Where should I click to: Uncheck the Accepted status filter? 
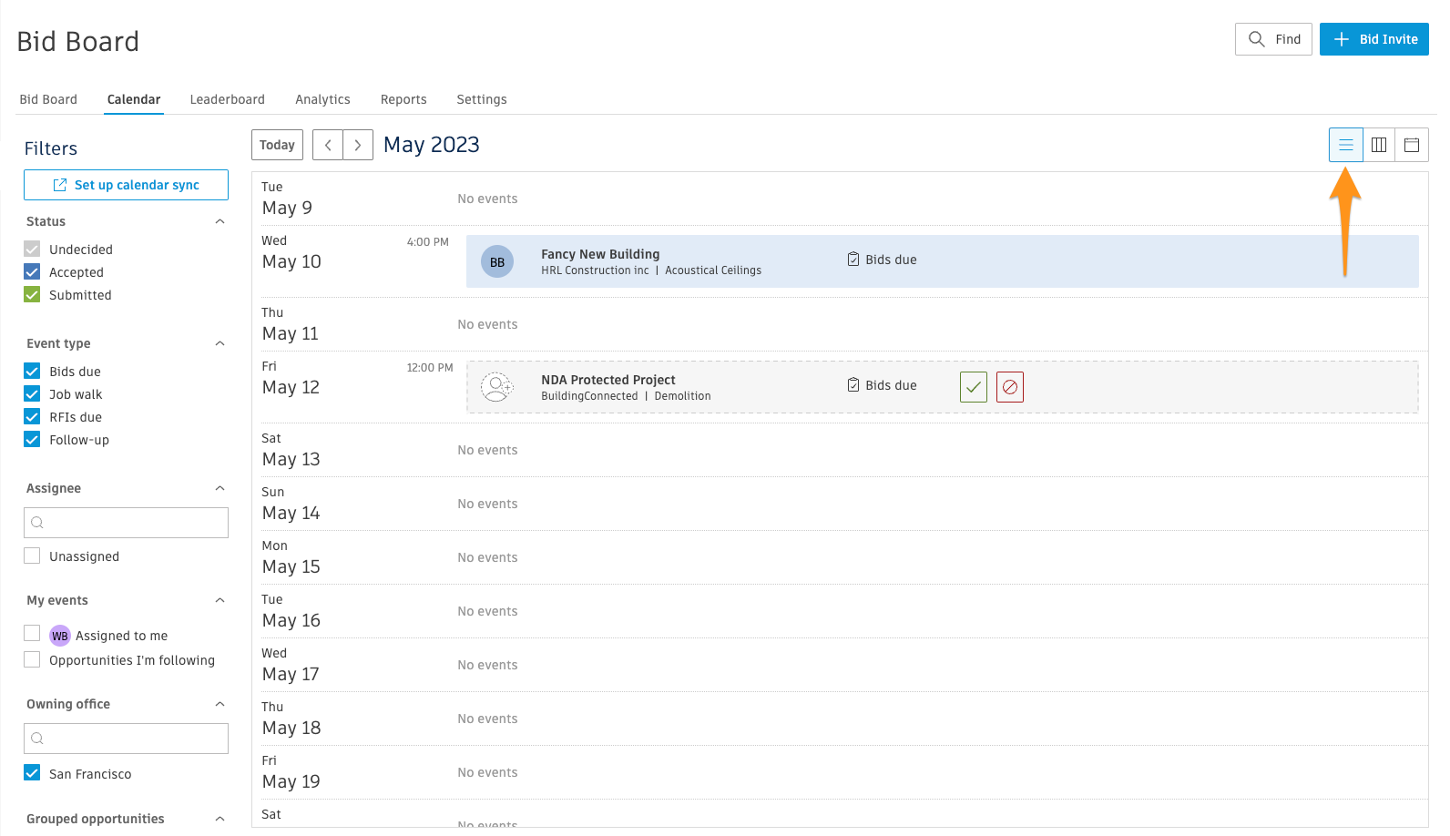tap(33, 272)
